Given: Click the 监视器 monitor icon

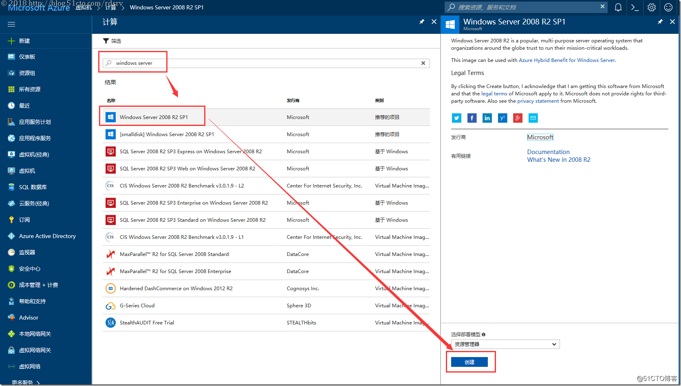Looking at the screenshot, I should [11, 252].
